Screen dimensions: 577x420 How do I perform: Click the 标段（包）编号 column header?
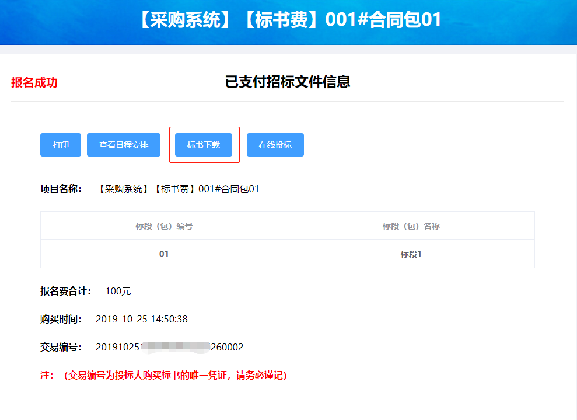[164, 226]
